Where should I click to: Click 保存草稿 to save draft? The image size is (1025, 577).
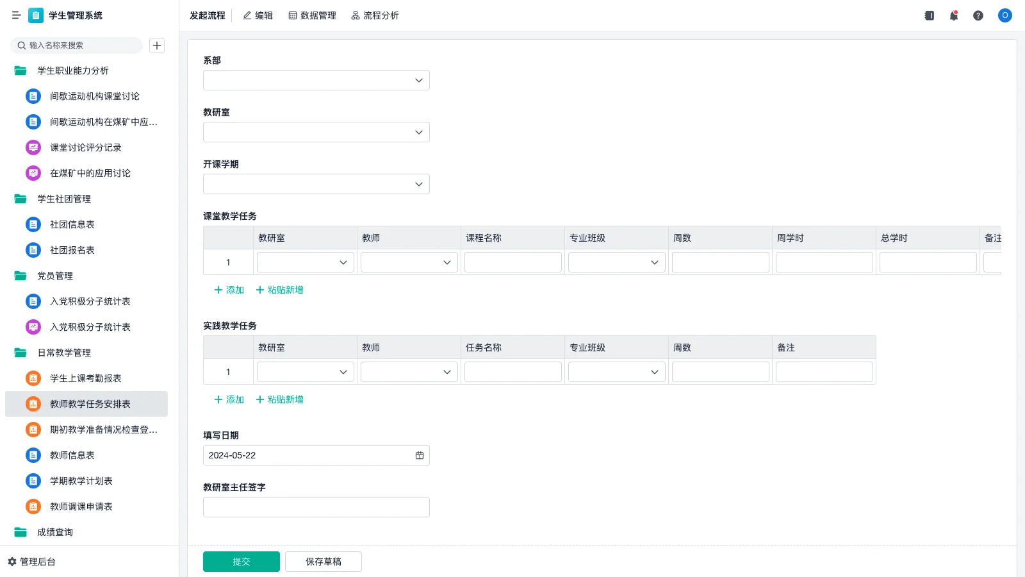point(323,561)
